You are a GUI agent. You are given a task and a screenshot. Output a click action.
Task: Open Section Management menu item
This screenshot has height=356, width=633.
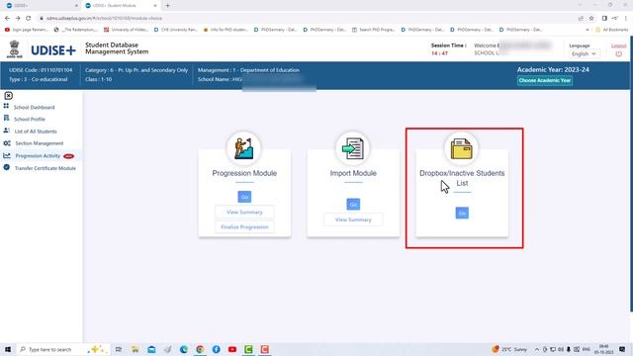(40, 143)
